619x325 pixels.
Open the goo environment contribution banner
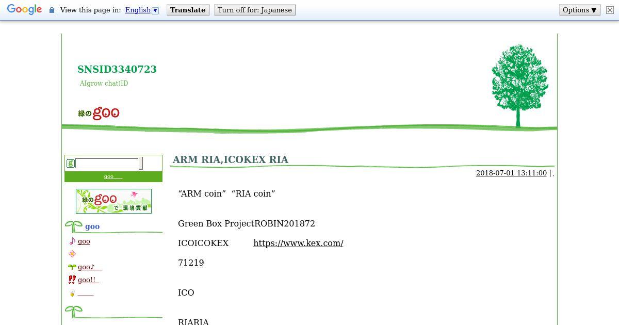[113, 201]
